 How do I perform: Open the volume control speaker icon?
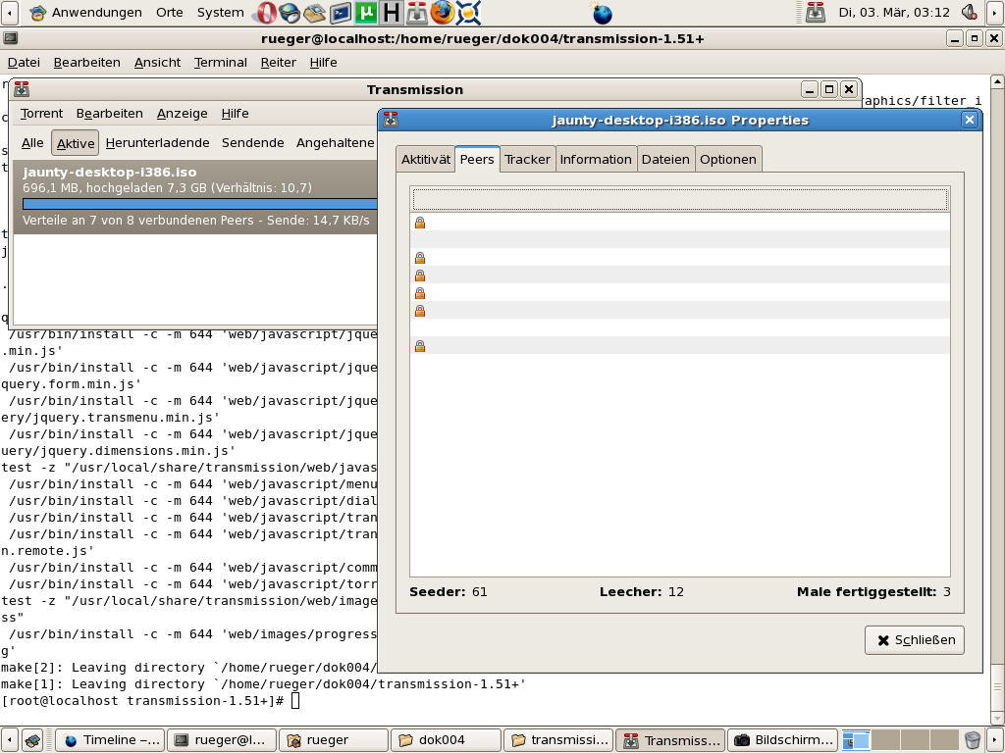[x=969, y=12]
